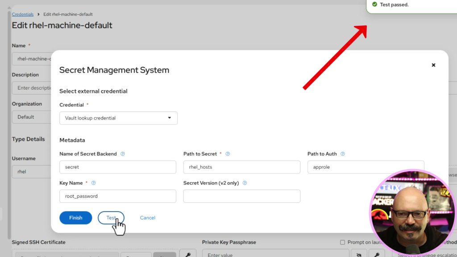This screenshot has height=257, width=457.
Task: Toggle visibility eye icon for Private Key Passphrase
Action: click(359, 254)
